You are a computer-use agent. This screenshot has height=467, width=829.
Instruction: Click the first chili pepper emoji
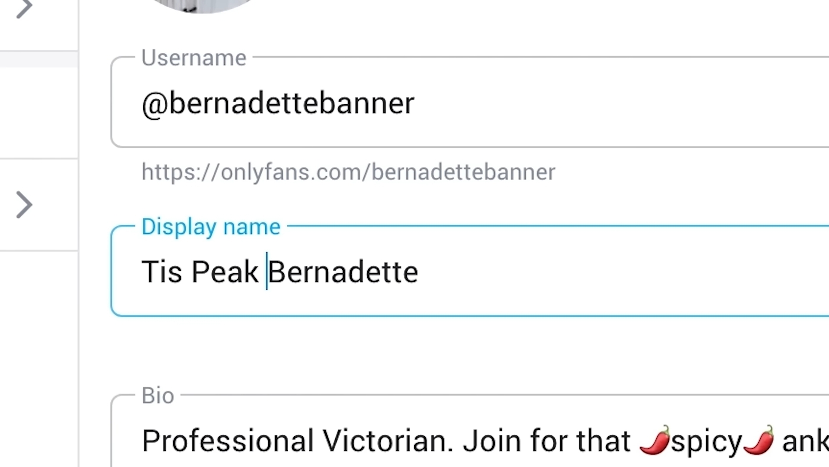(655, 440)
